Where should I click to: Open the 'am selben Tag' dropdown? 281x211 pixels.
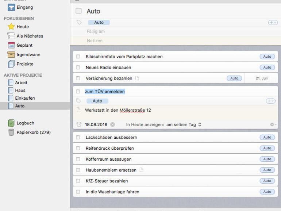tap(184, 124)
